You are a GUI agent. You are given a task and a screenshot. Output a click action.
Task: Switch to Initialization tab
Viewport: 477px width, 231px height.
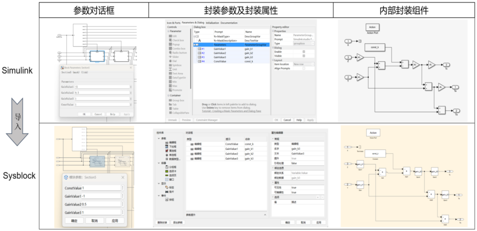(212, 23)
